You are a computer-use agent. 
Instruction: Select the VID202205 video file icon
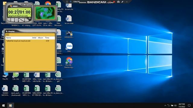pos(69,35)
